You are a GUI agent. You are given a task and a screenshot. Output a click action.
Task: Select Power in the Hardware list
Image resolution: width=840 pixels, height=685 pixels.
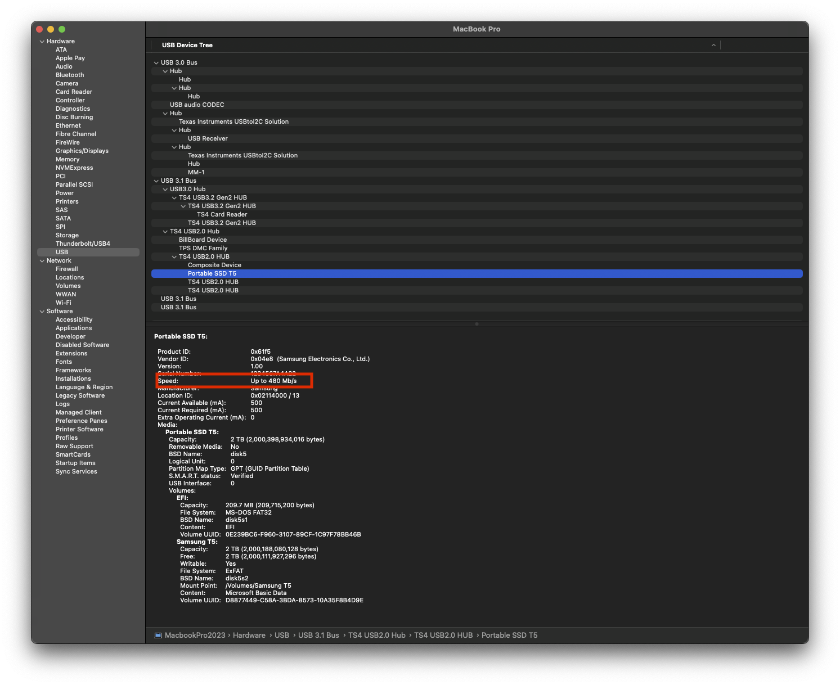coord(65,193)
